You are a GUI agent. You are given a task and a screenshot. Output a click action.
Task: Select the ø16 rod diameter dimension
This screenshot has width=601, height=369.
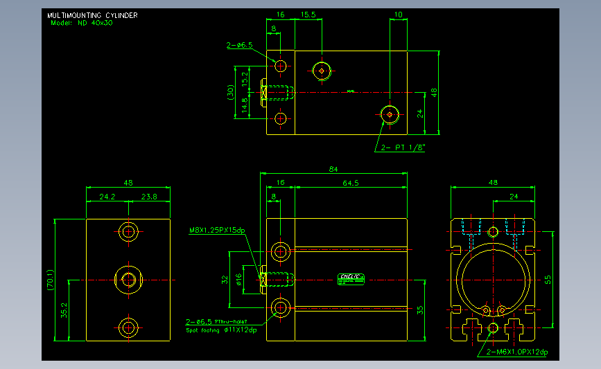coord(238,280)
